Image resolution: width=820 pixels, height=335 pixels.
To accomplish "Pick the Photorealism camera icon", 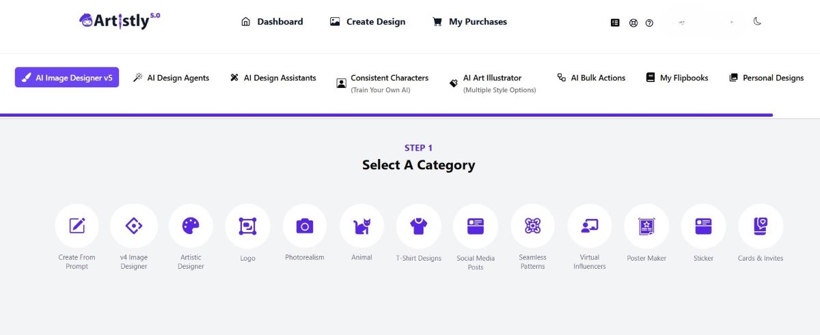I will (305, 226).
